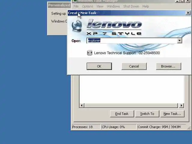Image resolution: width=192 pixels, height=144 pixels.
Task: Open Task Manager Windows menu
Action: click(113, 6)
